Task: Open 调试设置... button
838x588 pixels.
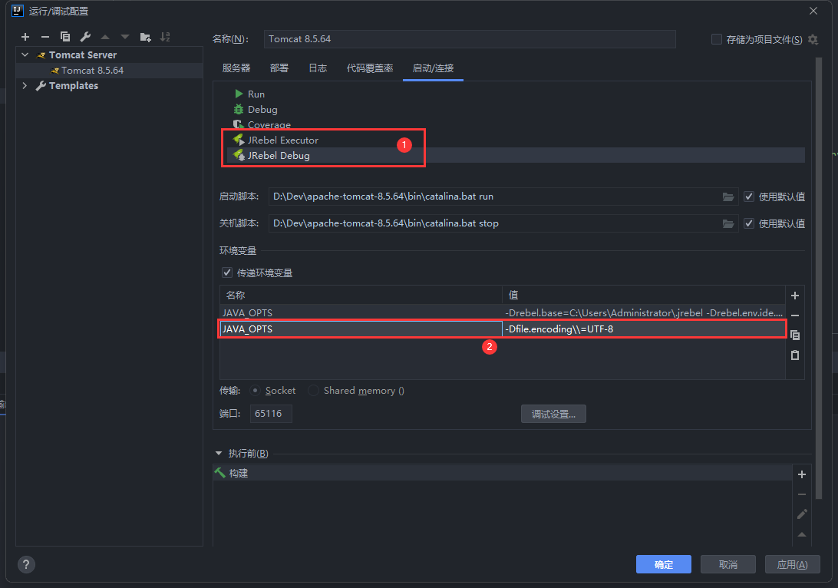Action: [x=553, y=415]
